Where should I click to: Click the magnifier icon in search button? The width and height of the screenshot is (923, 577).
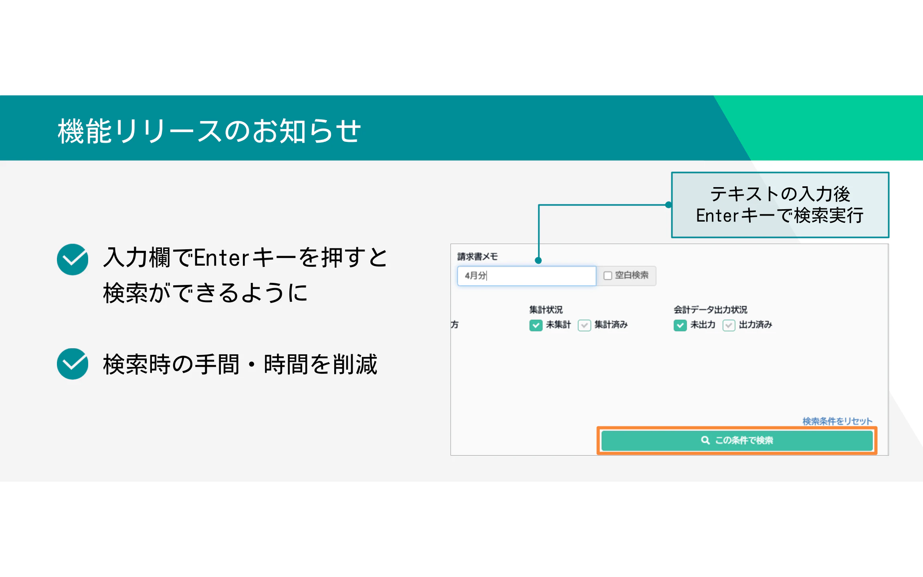[705, 440]
